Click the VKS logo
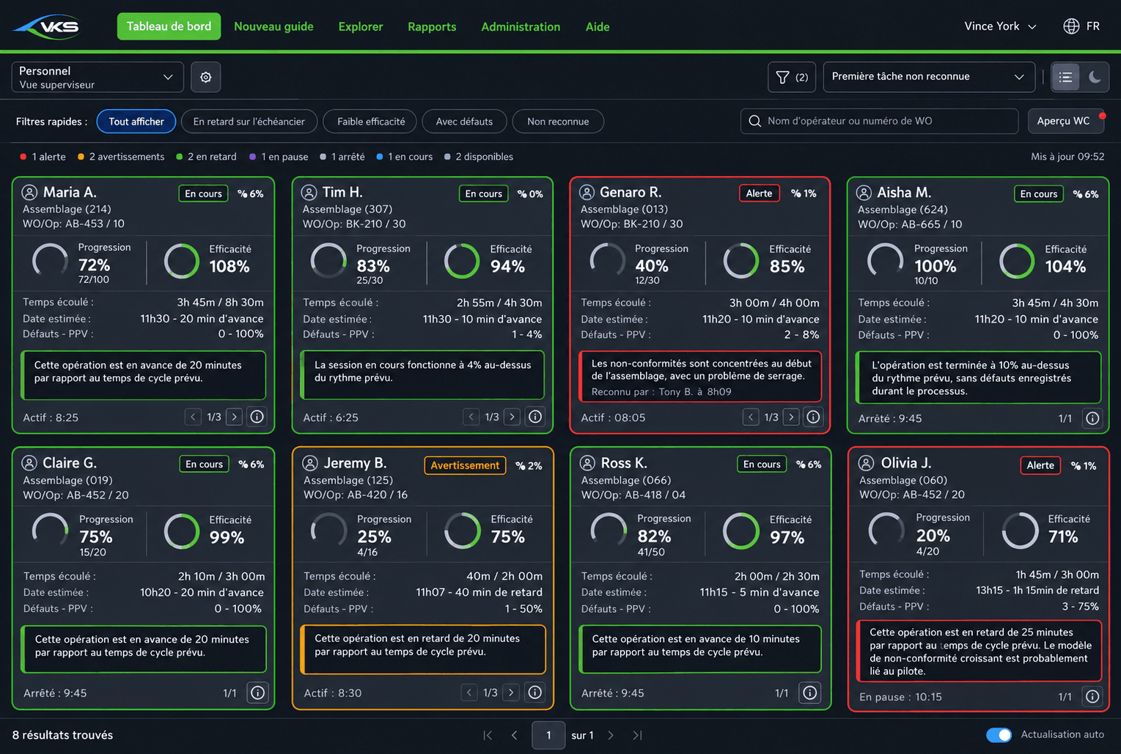This screenshot has height=754, width=1121. click(48, 26)
